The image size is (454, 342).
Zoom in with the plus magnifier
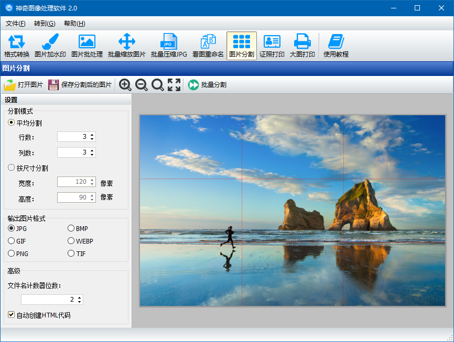click(125, 85)
